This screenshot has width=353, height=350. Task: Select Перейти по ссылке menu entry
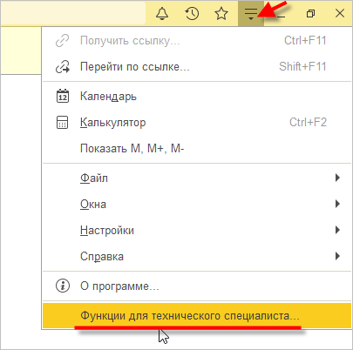197,67
